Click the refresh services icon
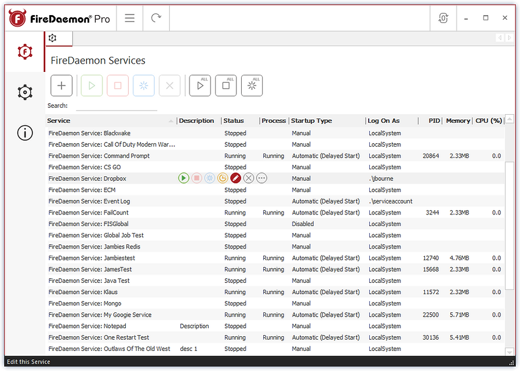 coord(156,18)
